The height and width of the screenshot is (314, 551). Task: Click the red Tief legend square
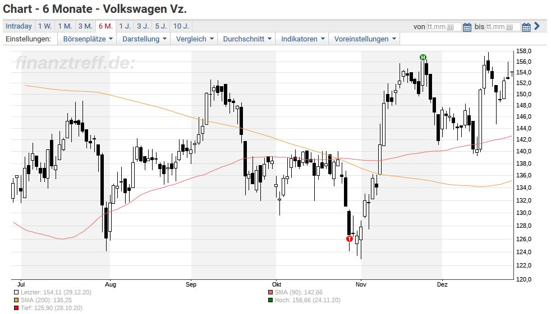pos(15,308)
